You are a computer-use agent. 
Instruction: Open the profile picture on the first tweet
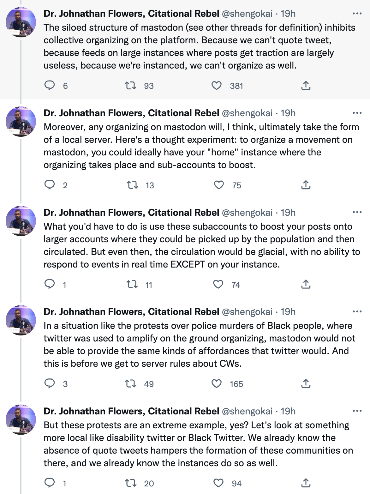pos(21,22)
